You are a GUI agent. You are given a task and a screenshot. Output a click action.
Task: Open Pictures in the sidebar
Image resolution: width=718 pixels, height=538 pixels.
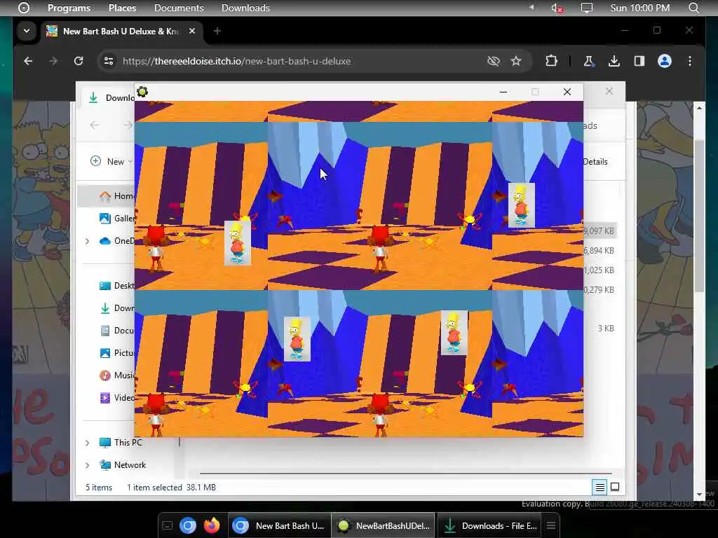click(x=117, y=353)
